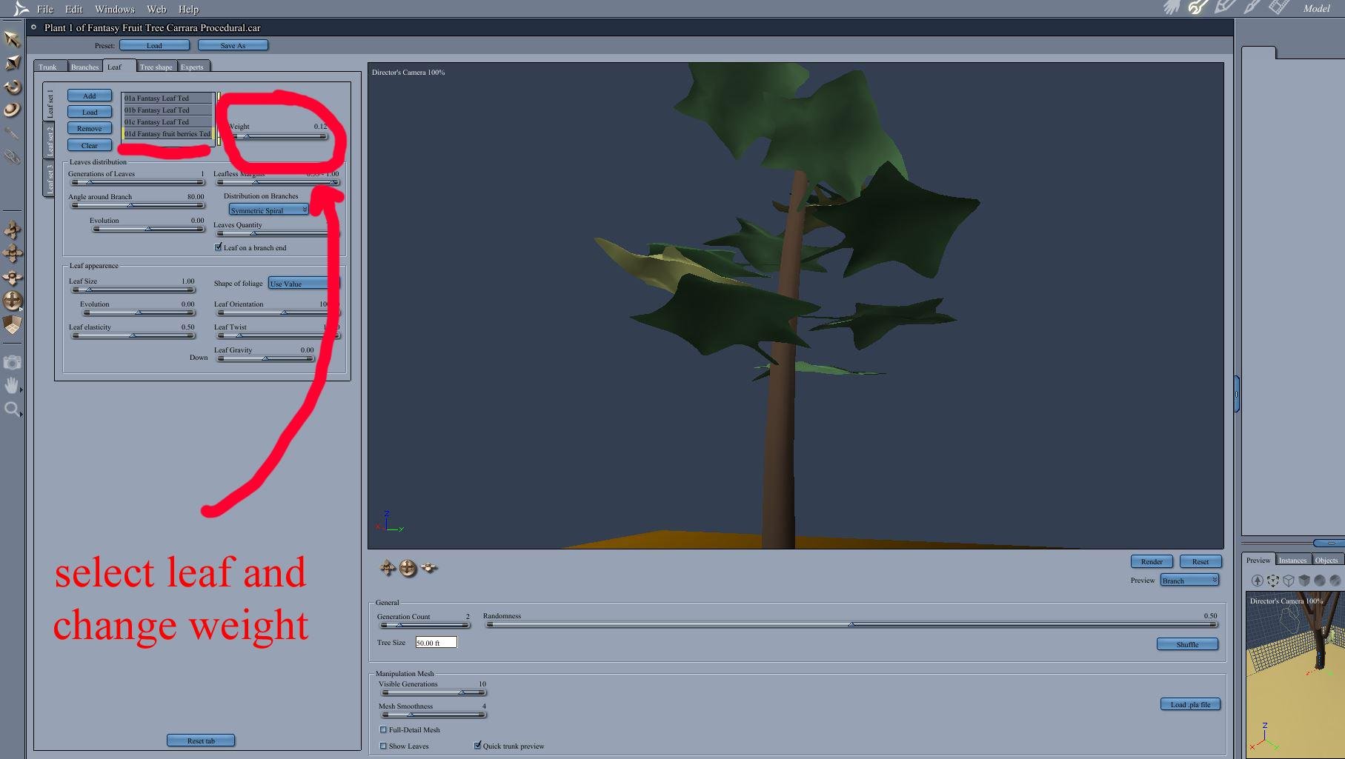The height and width of the screenshot is (759, 1345).
Task: Click the greyed-out chain link tool icon
Action: click(x=12, y=157)
